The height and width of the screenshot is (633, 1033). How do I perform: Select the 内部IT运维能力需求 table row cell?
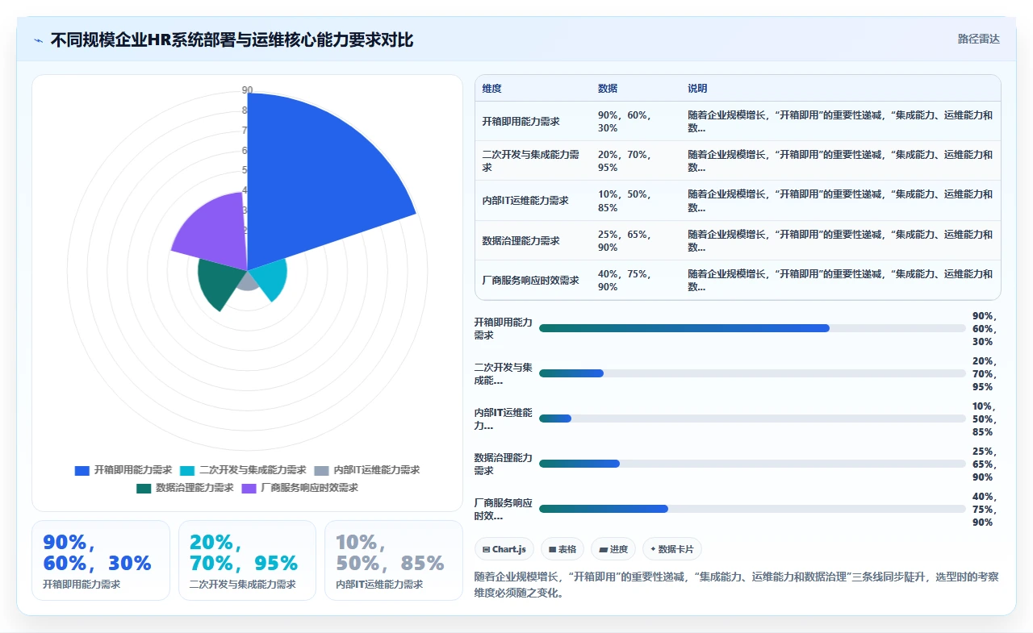click(x=533, y=201)
